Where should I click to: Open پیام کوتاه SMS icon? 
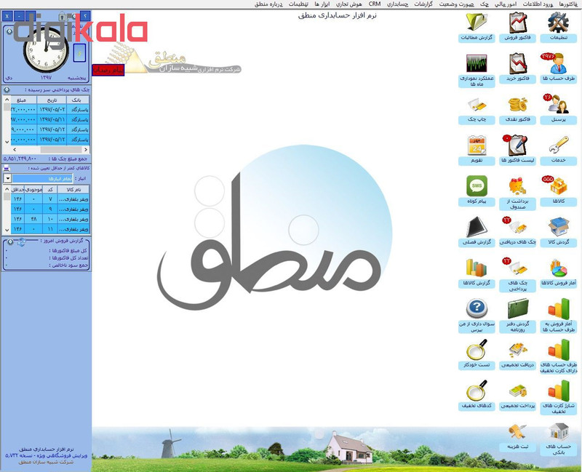[x=477, y=186]
